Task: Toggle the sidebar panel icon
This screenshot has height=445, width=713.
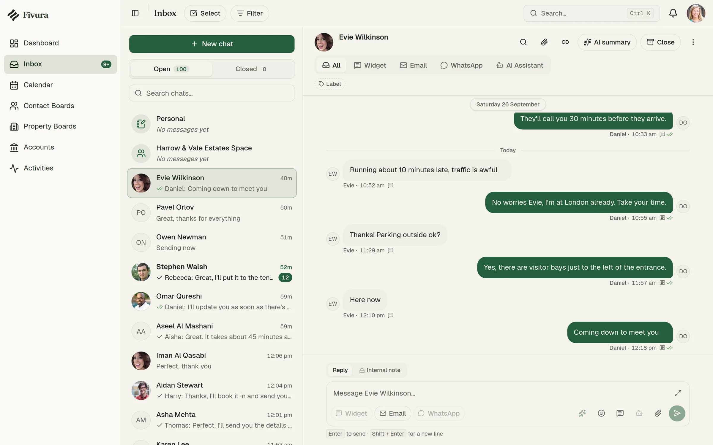Action: pos(135,13)
